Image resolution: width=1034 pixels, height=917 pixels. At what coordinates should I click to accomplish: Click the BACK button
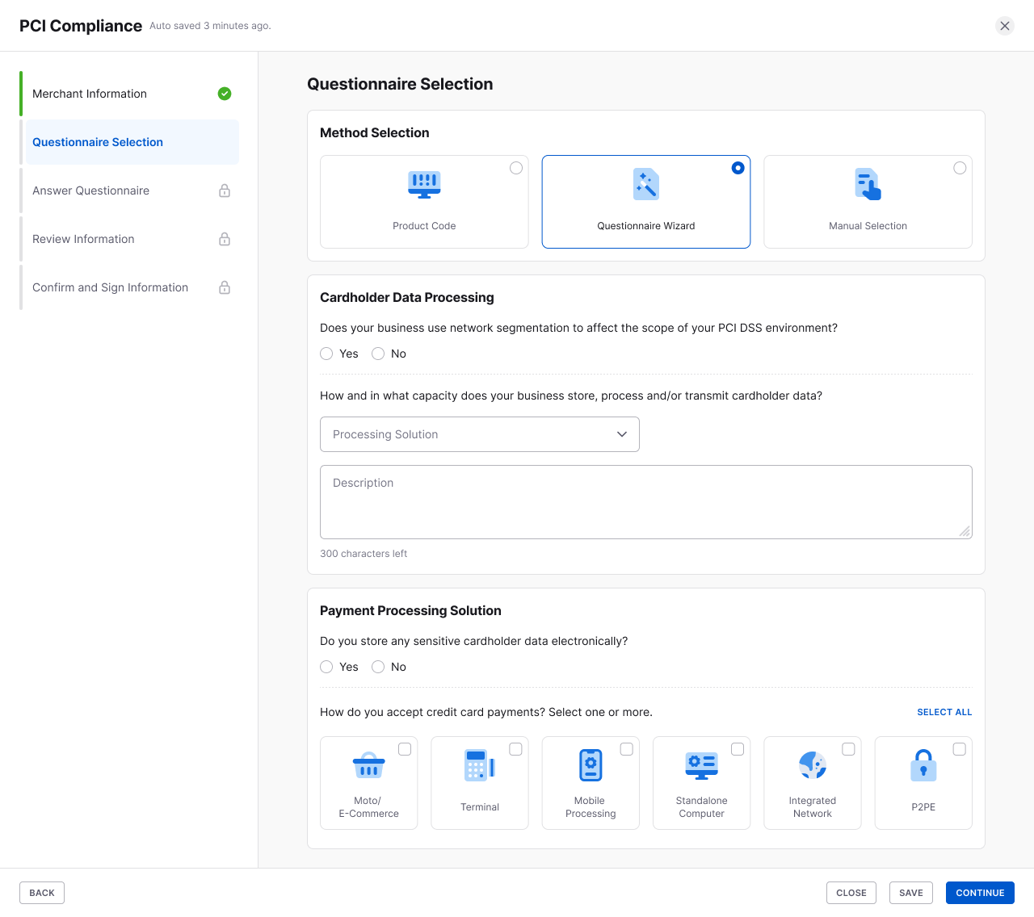pos(42,893)
